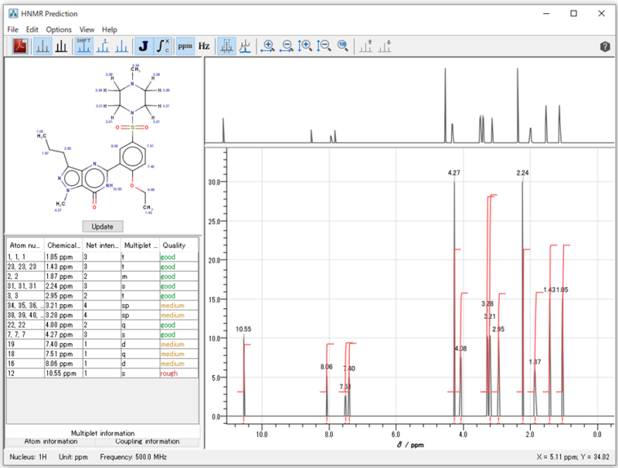The width and height of the screenshot is (618, 468).
Task: Click the HNMR Prediction app icon
Action: tap(13, 14)
